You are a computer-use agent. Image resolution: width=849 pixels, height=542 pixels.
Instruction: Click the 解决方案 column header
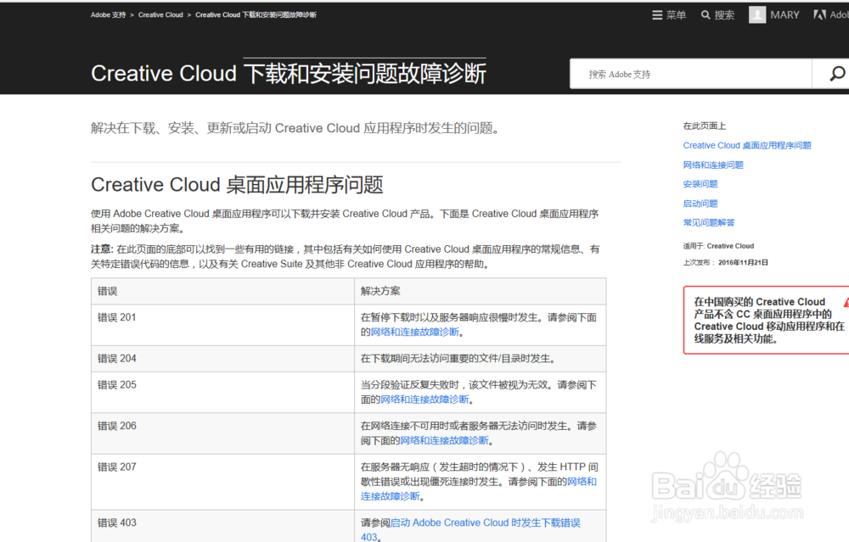[481, 291]
